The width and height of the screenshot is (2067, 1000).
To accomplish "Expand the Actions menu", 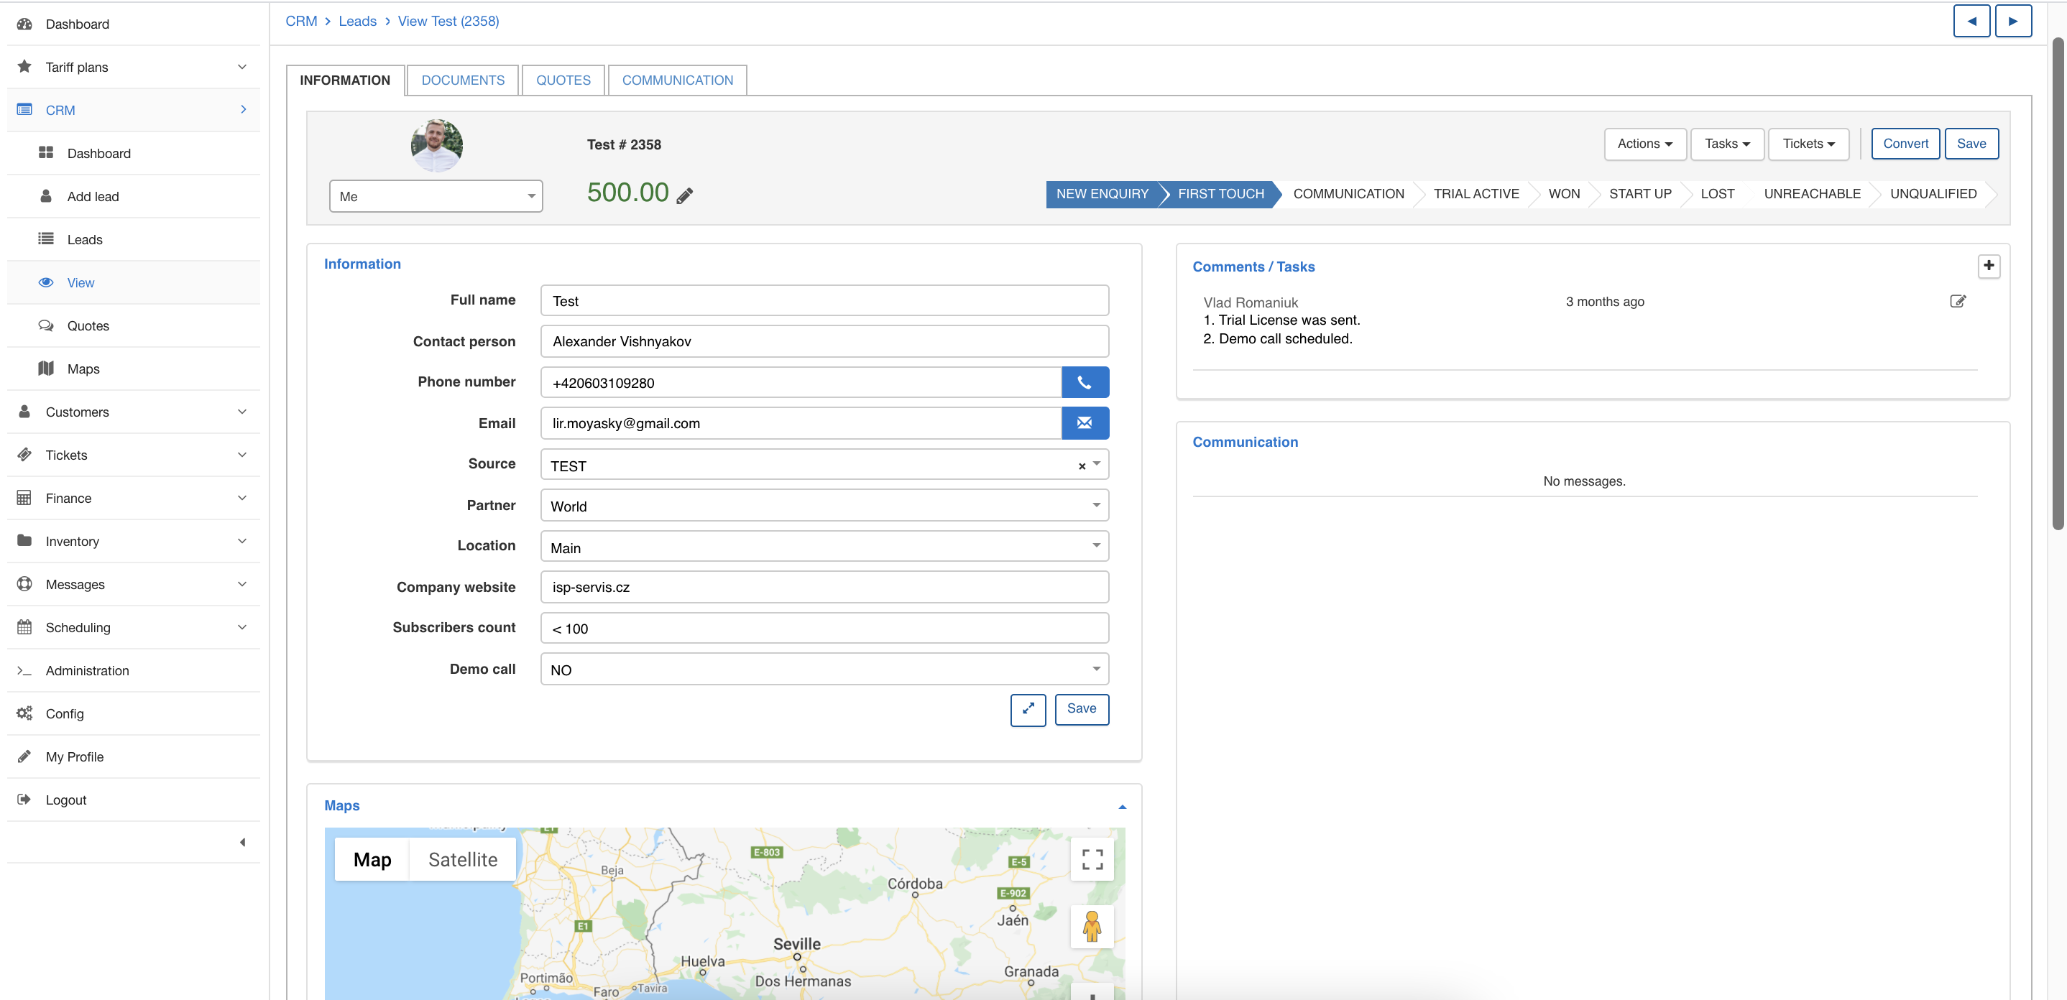I will [1644, 144].
